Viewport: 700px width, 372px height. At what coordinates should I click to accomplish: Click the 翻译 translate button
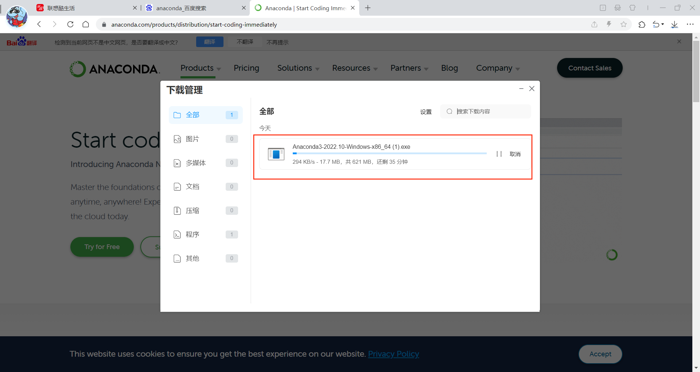point(210,42)
